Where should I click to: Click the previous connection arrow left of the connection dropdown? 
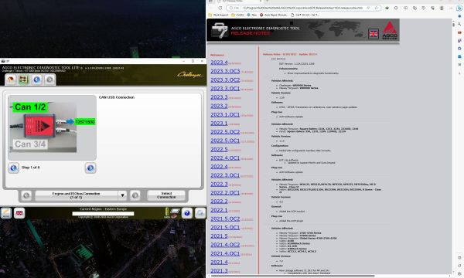(26, 195)
